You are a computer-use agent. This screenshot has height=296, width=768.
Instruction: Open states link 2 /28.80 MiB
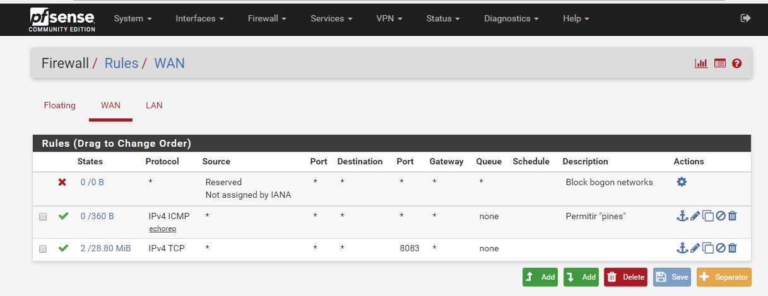pyautogui.click(x=105, y=248)
